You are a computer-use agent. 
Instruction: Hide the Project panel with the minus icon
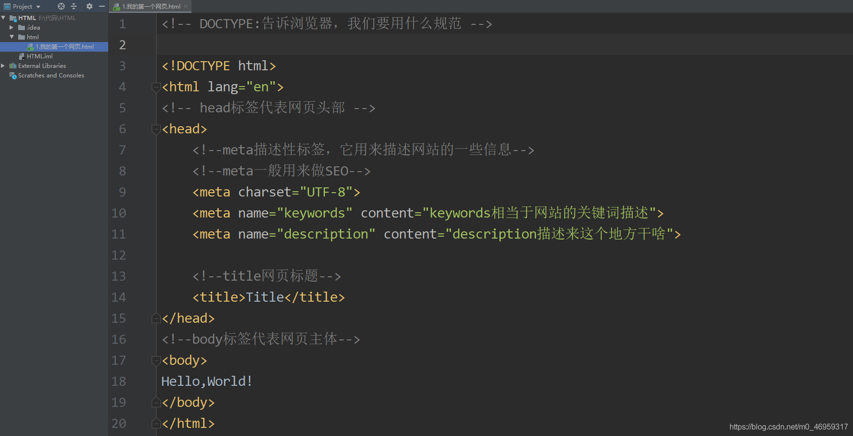tap(102, 6)
